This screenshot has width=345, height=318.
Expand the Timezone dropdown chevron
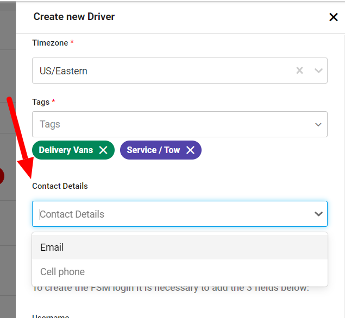pos(318,71)
